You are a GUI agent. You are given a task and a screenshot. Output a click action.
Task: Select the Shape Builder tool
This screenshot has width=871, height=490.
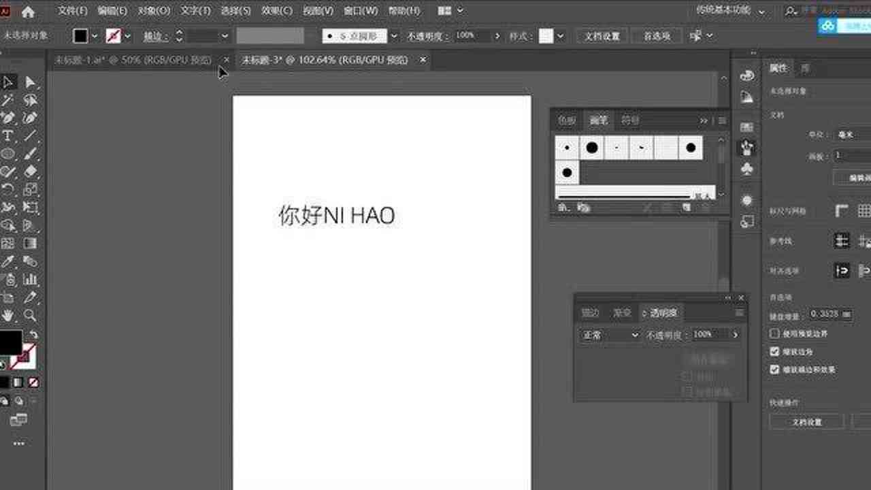pos(8,225)
